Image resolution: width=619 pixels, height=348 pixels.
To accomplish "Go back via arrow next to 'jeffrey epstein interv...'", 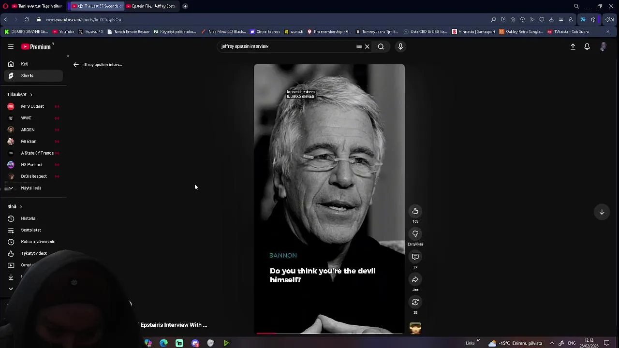I will pos(76,64).
